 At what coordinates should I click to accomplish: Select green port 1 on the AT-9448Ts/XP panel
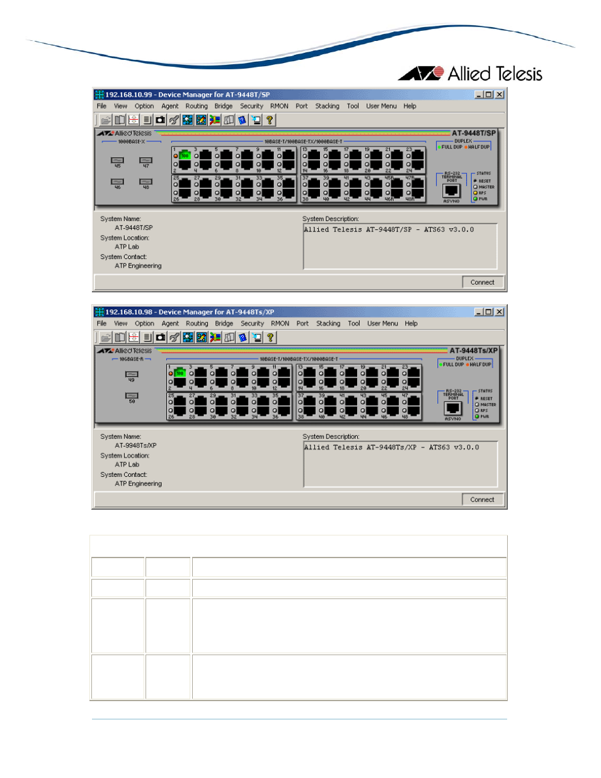click(180, 372)
